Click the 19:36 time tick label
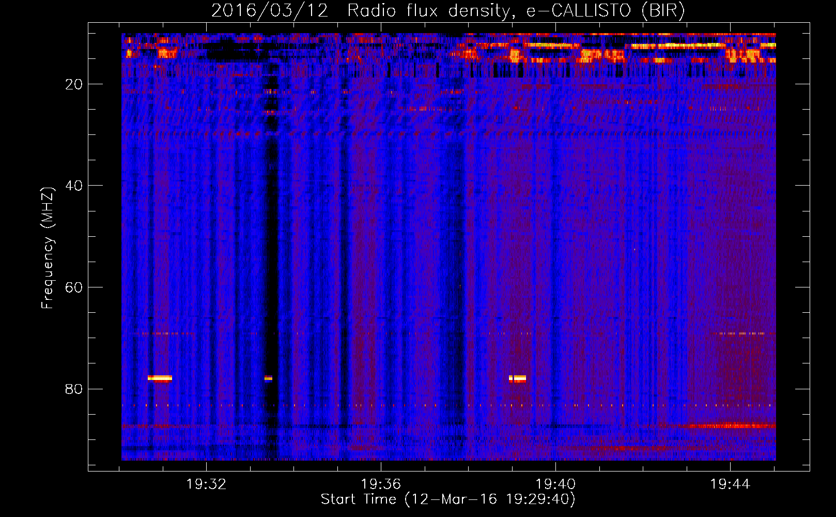Viewport: 836px width, 517px height. [381, 484]
